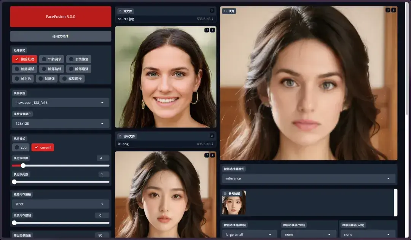Select the reference face thumbnail under 参考脸部
The width and height of the screenshot is (411, 240).
234,204
